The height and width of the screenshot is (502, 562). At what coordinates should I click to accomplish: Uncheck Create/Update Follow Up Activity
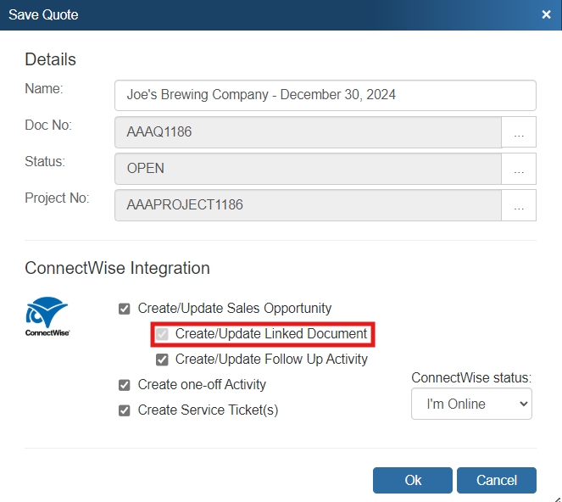pyautogui.click(x=162, y=360)
